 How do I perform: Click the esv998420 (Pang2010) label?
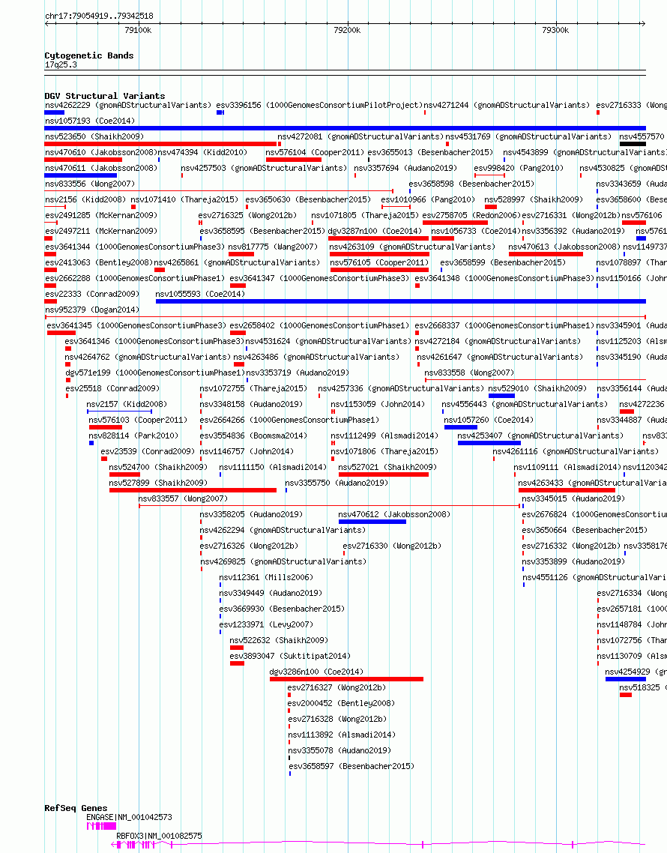click(519, 168)
